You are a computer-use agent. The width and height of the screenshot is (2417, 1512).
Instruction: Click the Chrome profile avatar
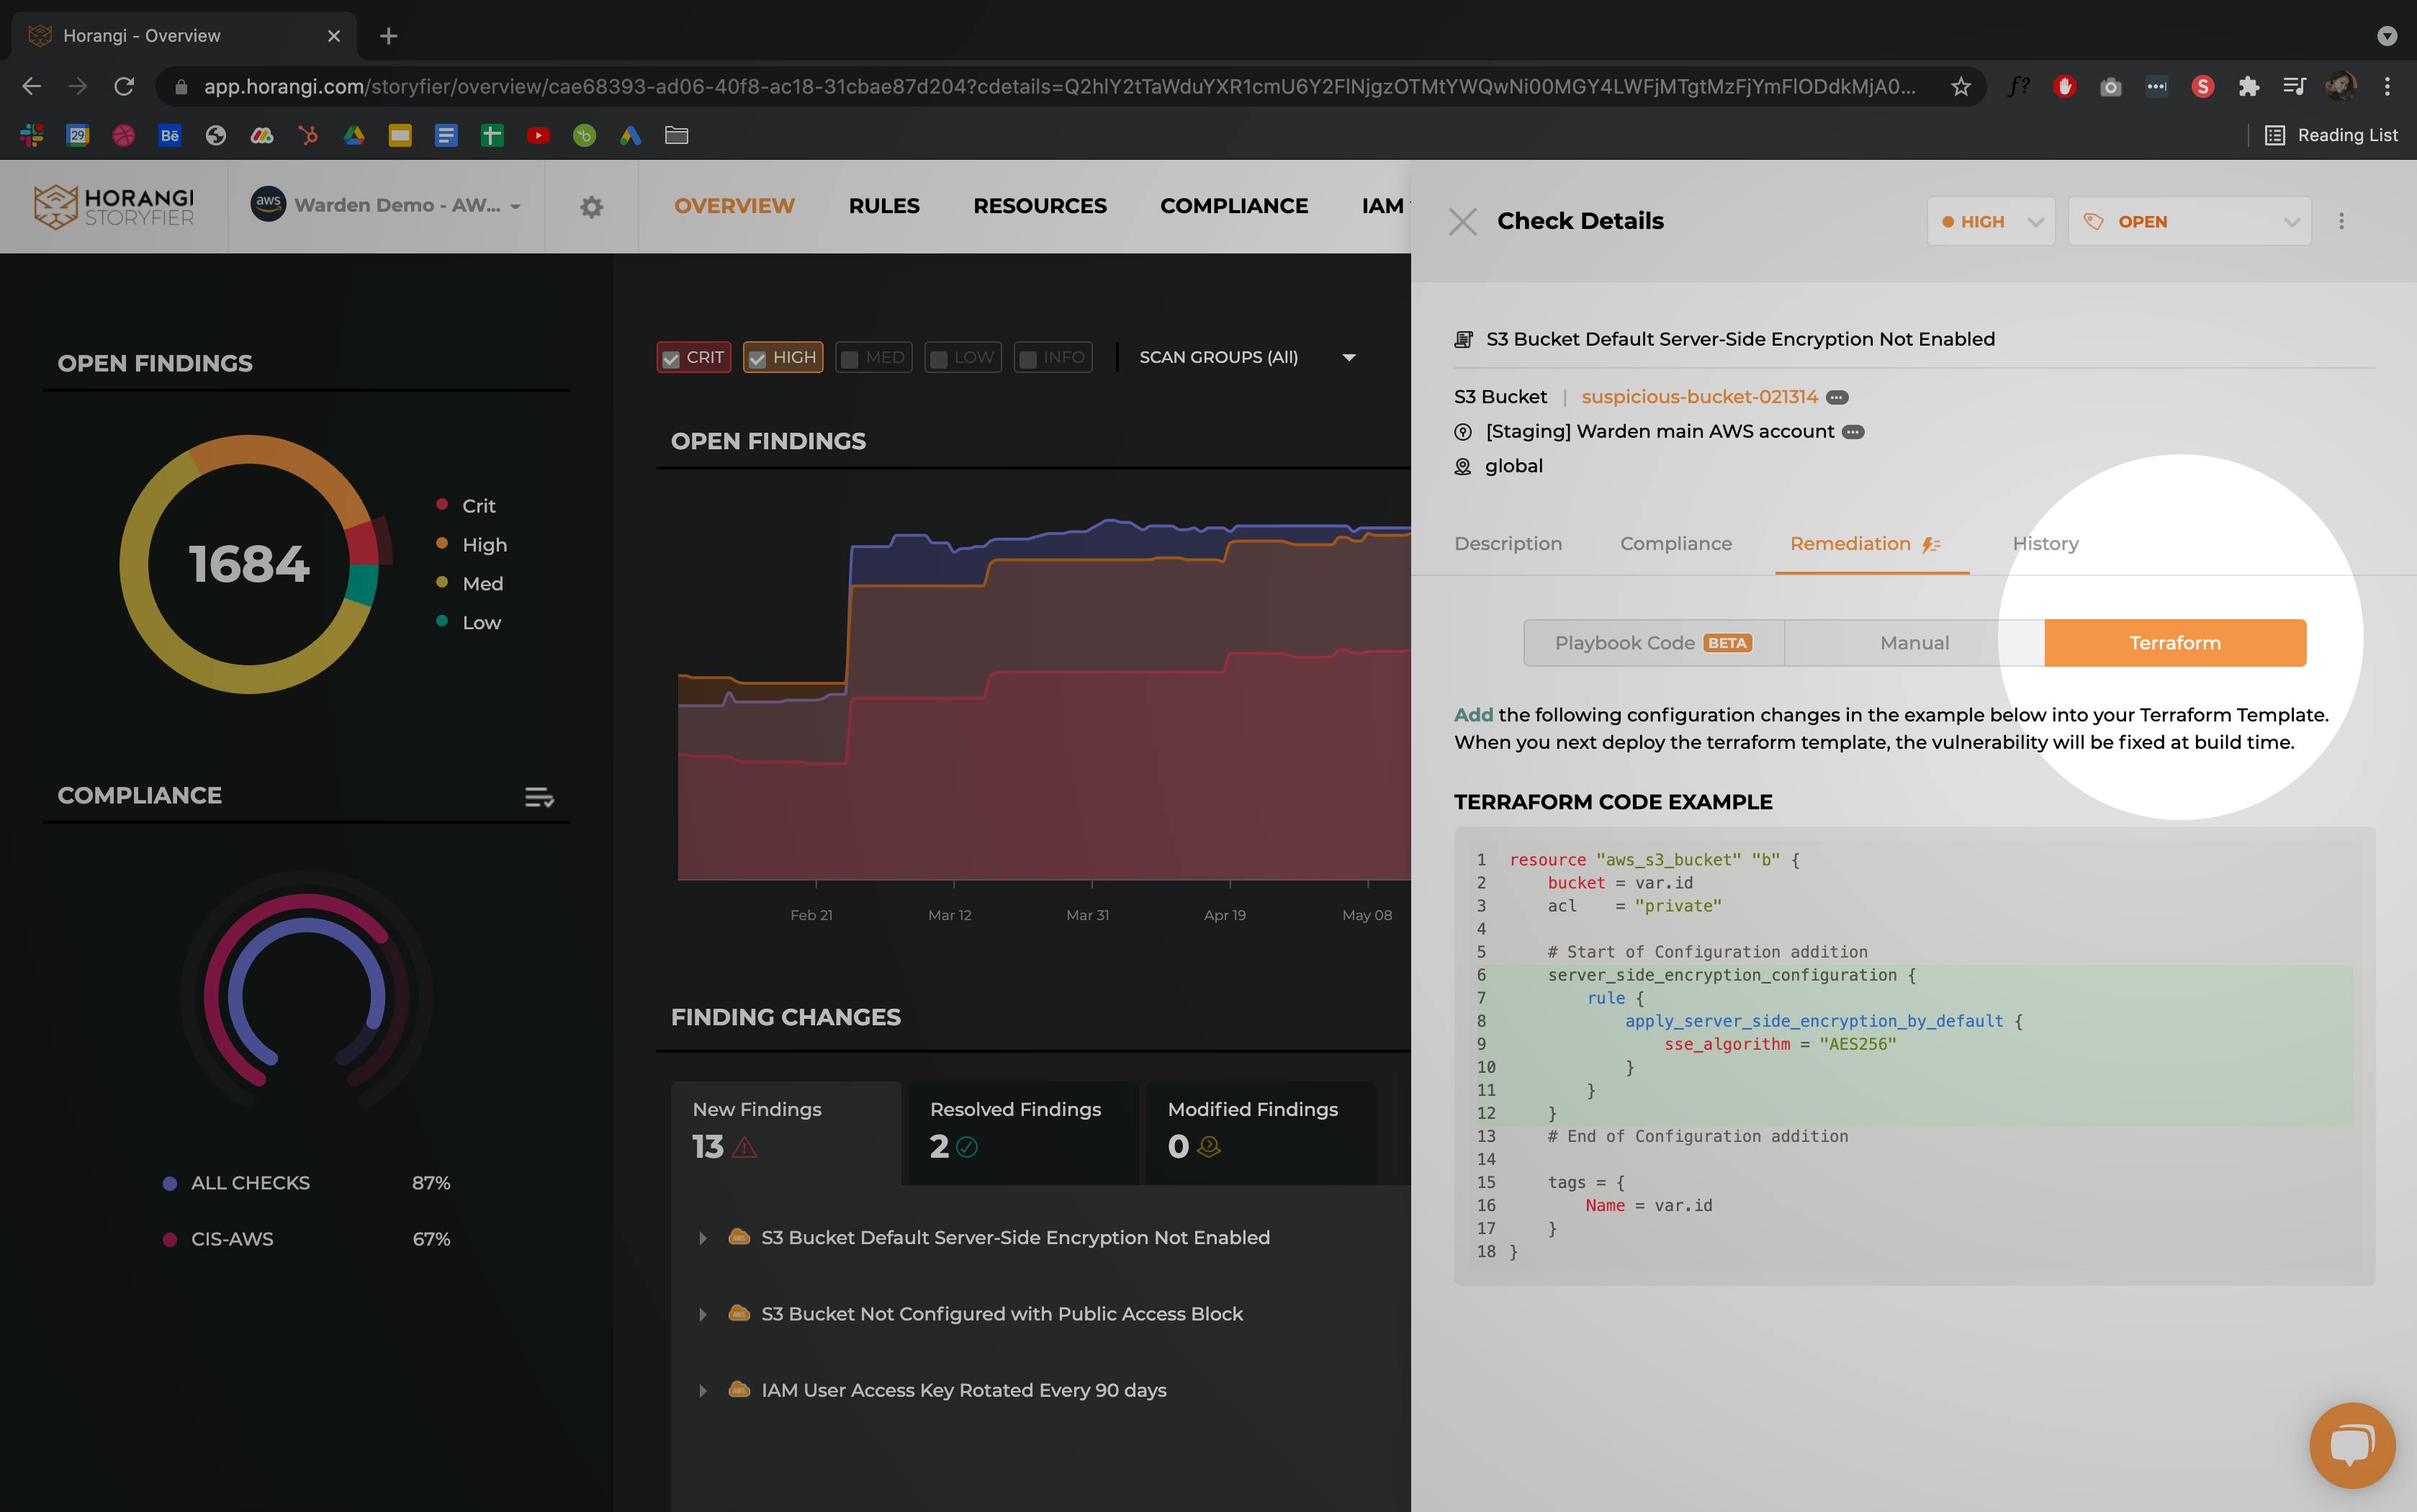(2341, 87)
